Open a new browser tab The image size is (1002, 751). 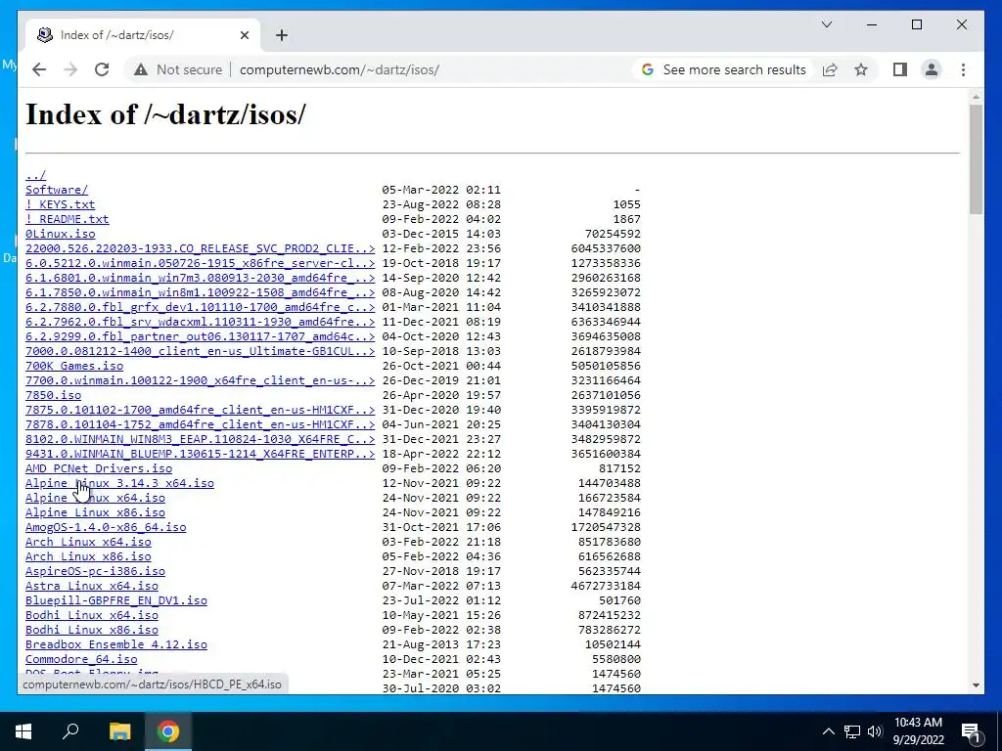(281, 35)
